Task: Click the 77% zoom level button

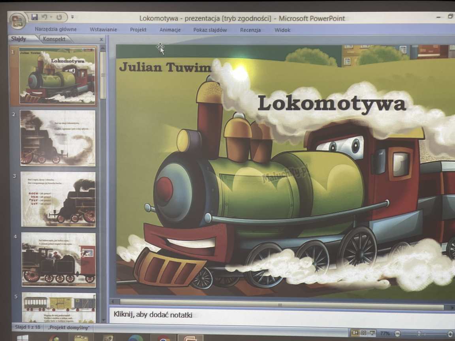Action: (x=385, y=334)
